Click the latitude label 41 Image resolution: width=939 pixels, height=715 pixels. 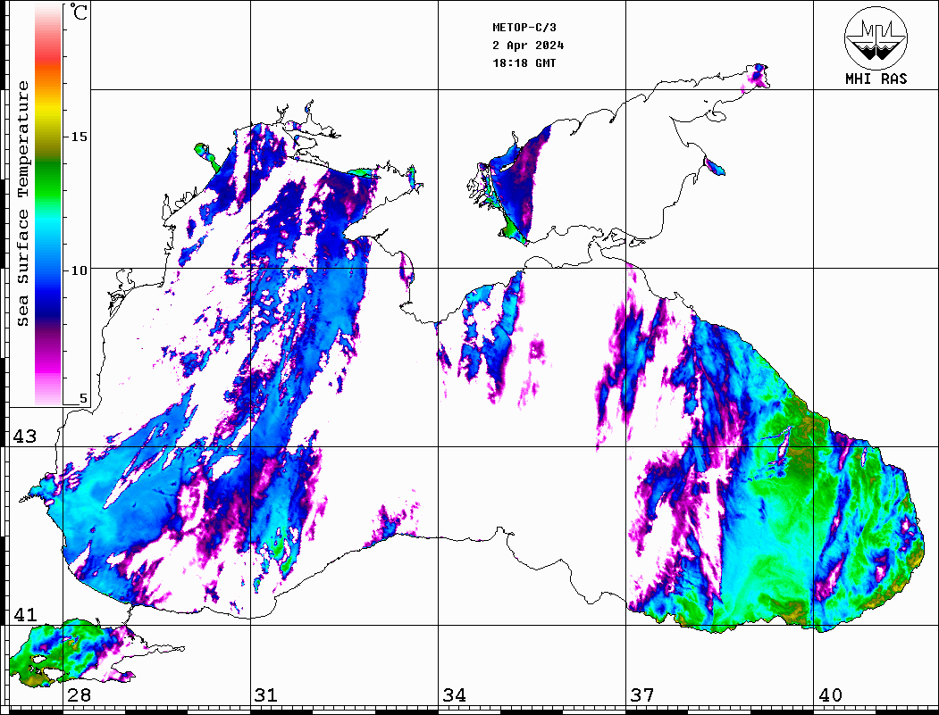24,614
